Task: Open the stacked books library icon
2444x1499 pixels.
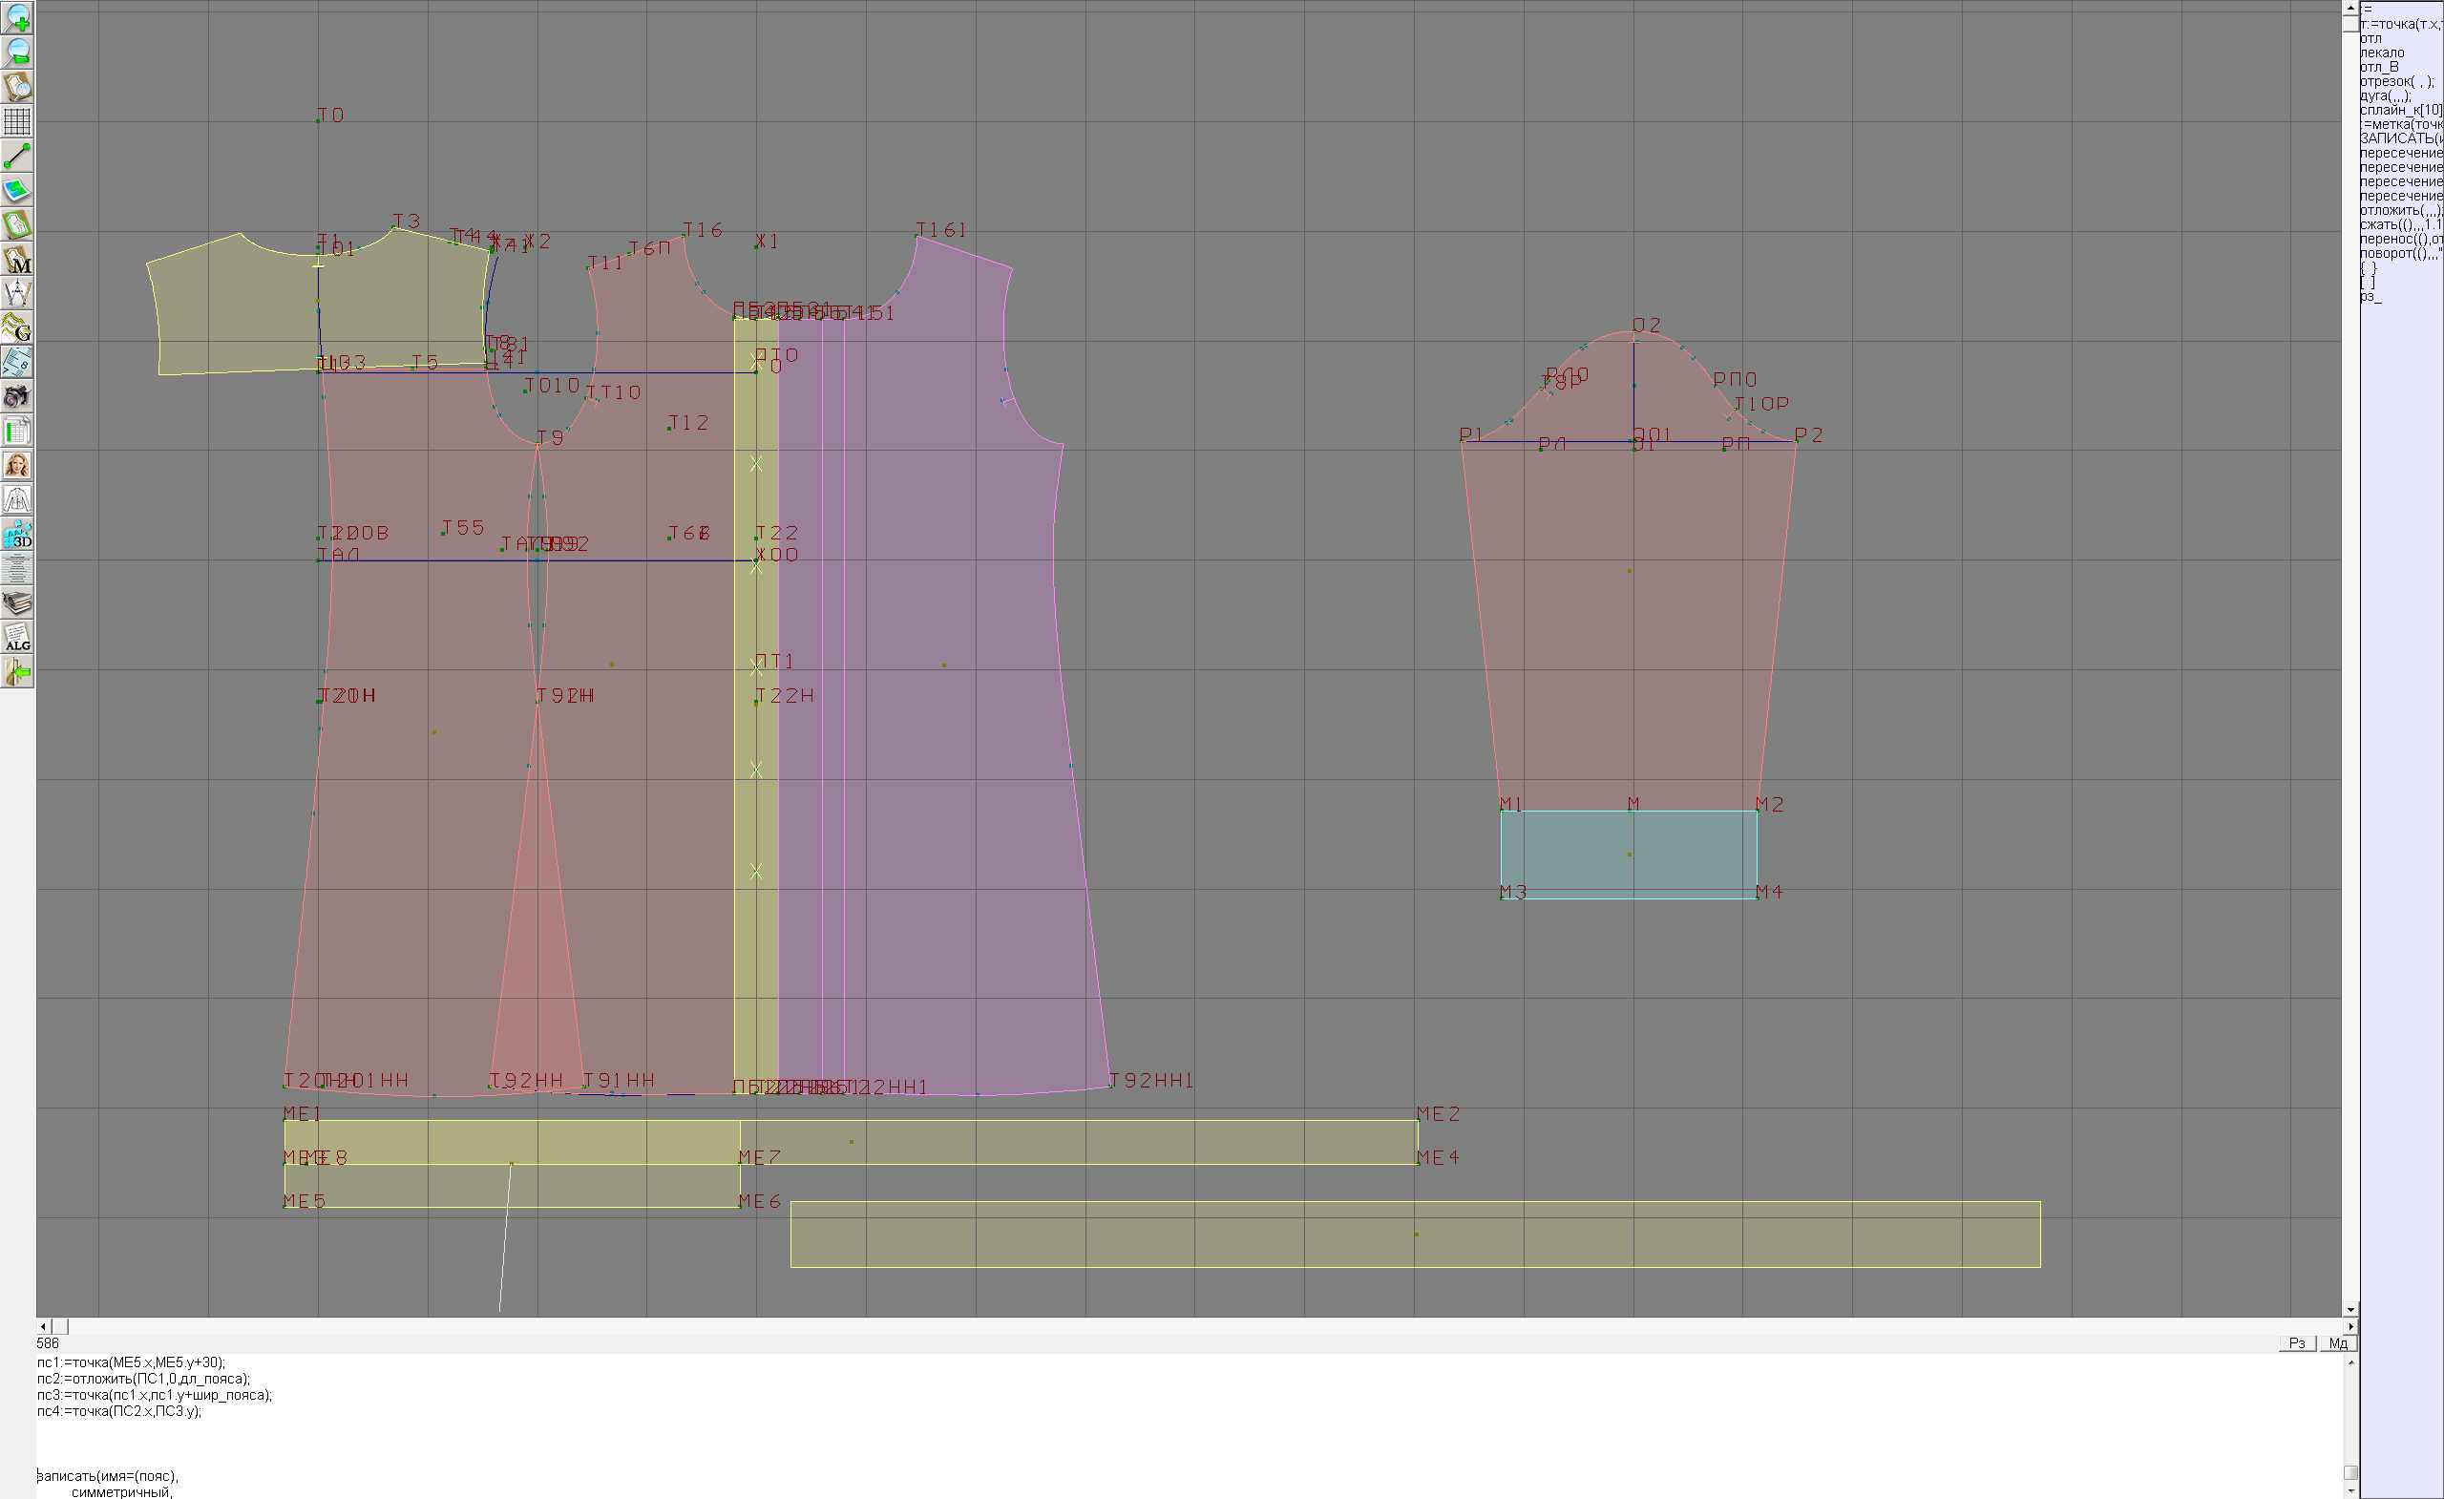Action: pyautogui.click(x=17, y=603)
